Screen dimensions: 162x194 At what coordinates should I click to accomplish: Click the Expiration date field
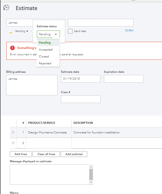[x=124, y=79]
